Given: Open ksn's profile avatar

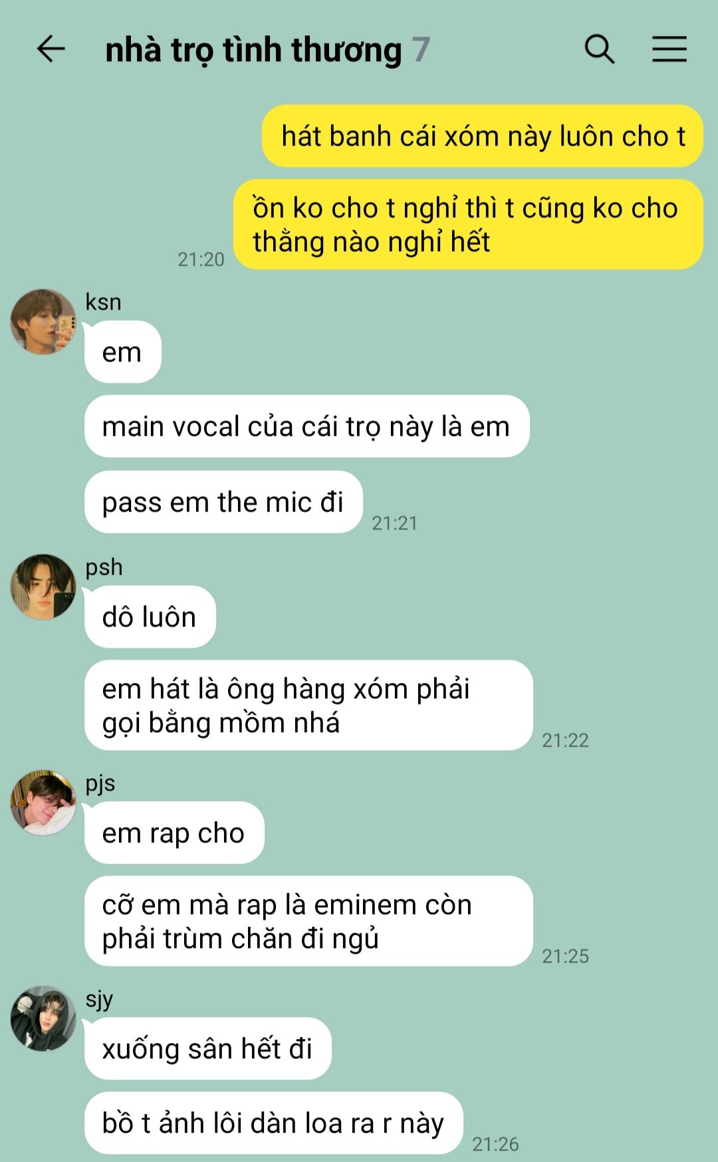Looking at the screenshot, I should pos(43,322).
